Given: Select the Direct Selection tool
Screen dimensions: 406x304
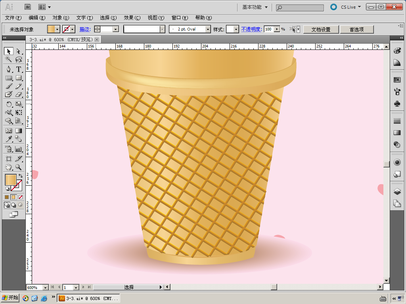Looking at the screenshot, I should pyautogui.click(x=18, y=51).
